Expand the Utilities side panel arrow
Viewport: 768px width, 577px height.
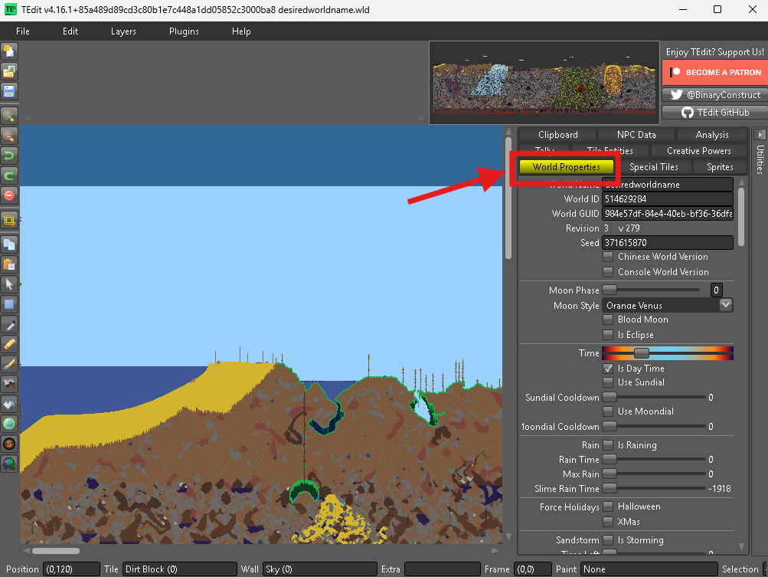tap(760, 134)
